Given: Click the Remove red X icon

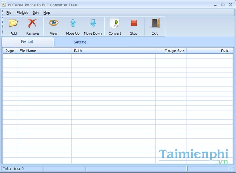Looking at the screenshot, I should (x=32, y=23).
